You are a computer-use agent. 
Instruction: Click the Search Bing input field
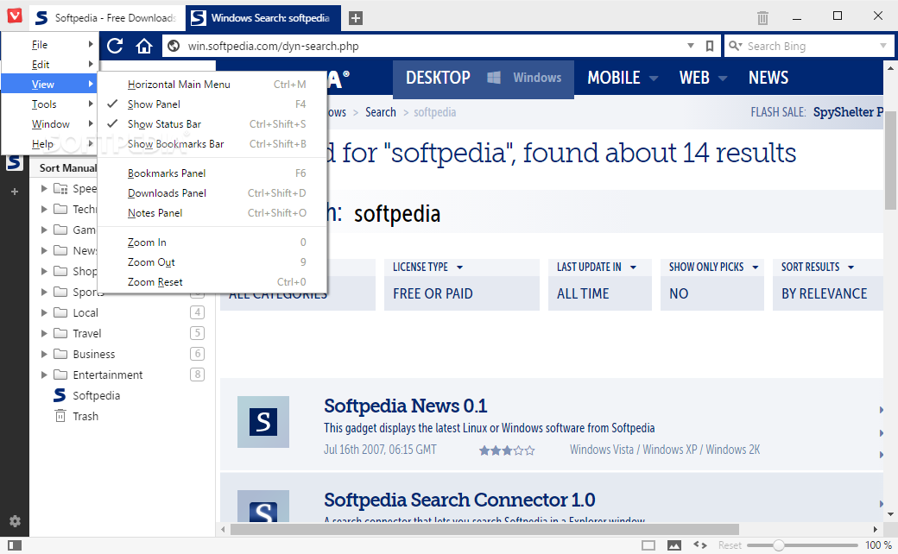811,47
